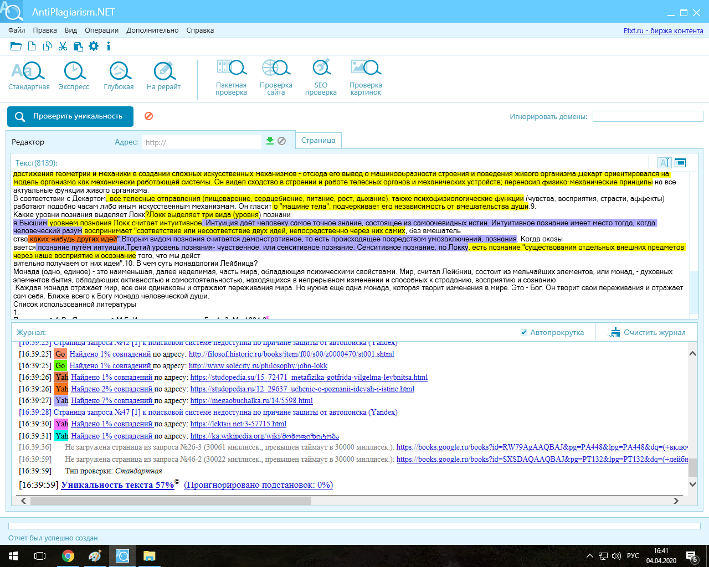
Task: Start the SEO check tool
Action: [x=321, y=77]
